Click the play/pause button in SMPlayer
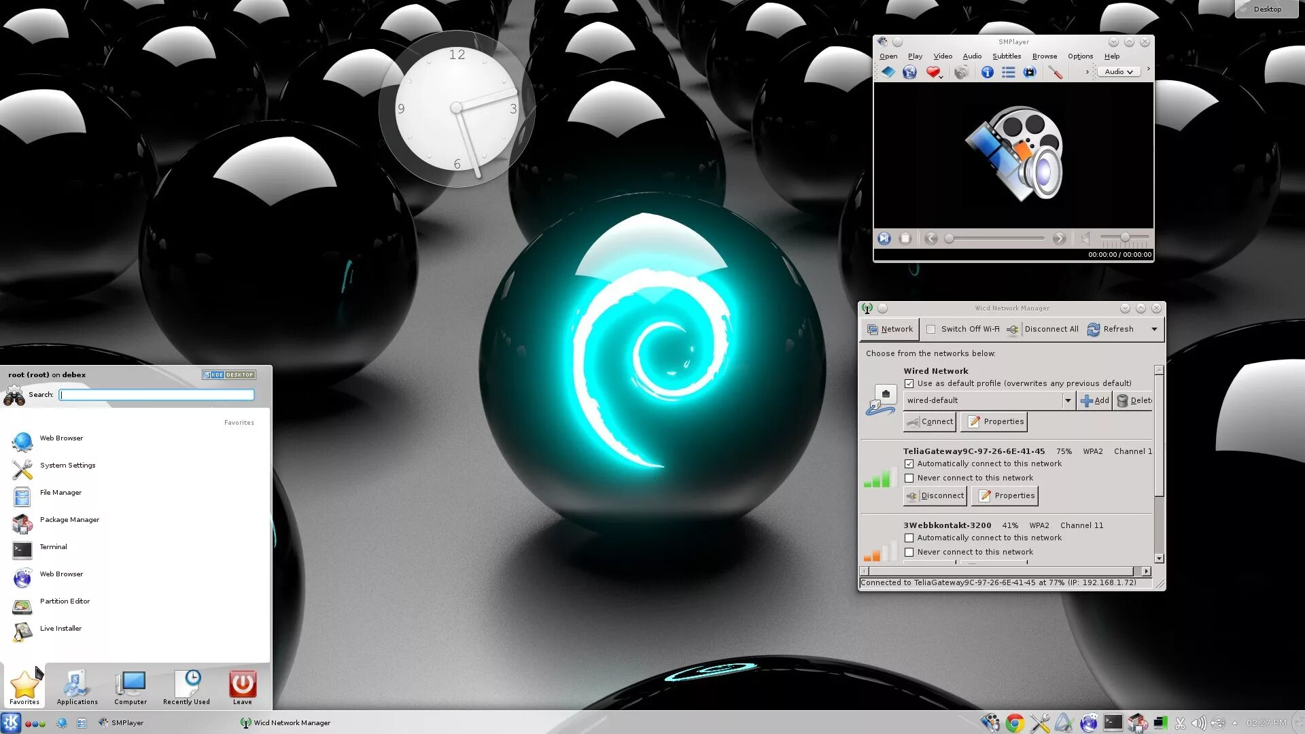 tap(884, 238)
